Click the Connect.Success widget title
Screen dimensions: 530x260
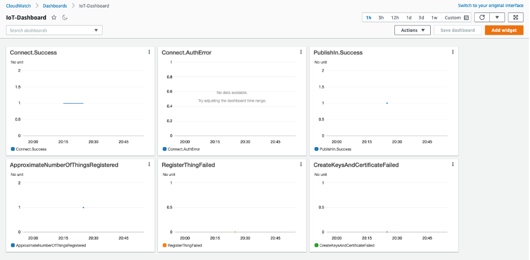[x=34, y=53]
